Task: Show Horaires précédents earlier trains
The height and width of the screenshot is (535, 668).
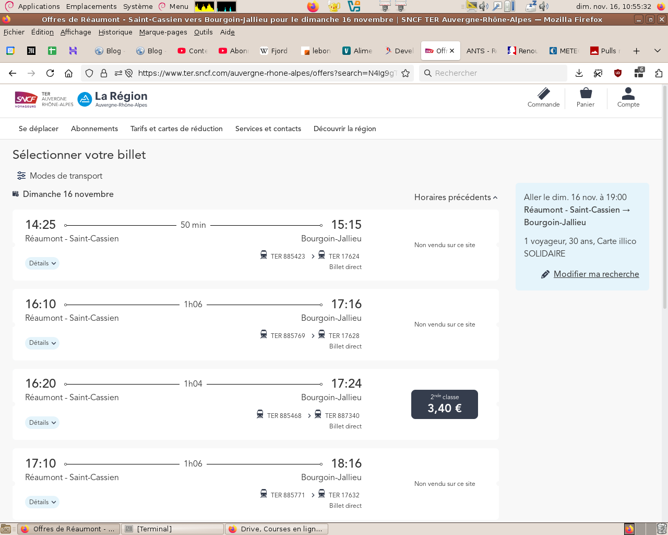Action: coord(456,197)
